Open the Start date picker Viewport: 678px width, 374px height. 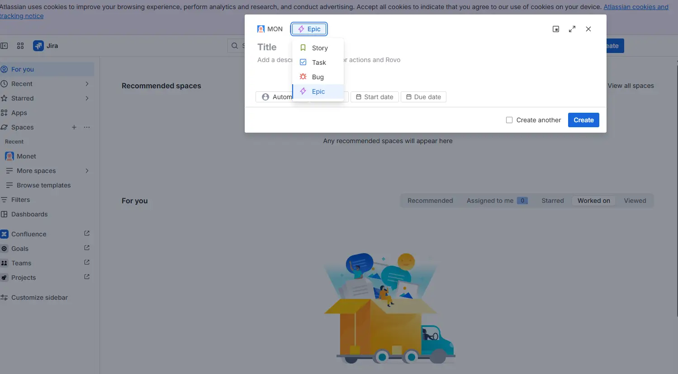375,97
